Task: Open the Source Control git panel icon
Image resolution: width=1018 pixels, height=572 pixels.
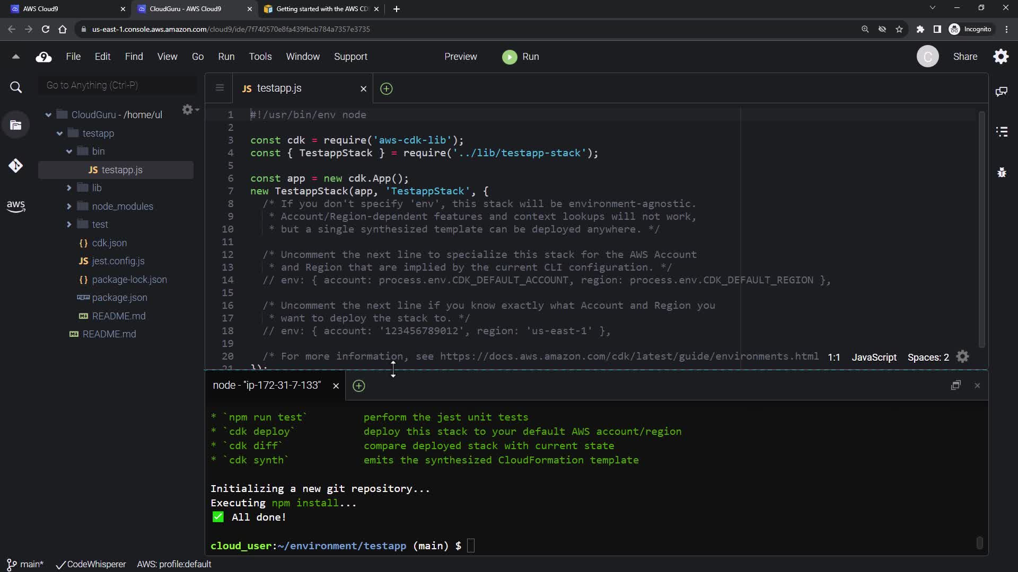Action: tap(15, 166)
